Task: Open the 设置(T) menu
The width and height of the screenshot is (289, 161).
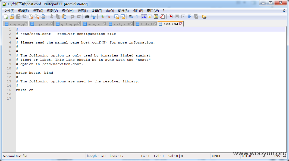Action: (x=97, y=11)
